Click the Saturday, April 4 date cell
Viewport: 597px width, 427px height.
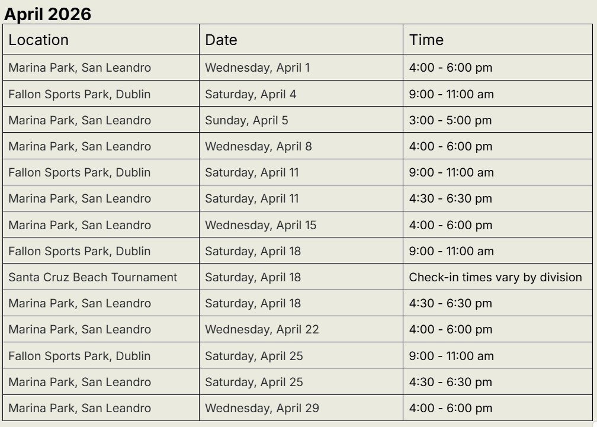tap(251, 94)
